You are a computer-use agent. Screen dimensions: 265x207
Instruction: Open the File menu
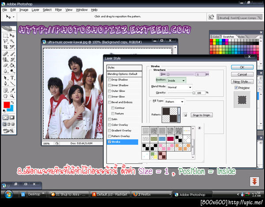(4, 10)
